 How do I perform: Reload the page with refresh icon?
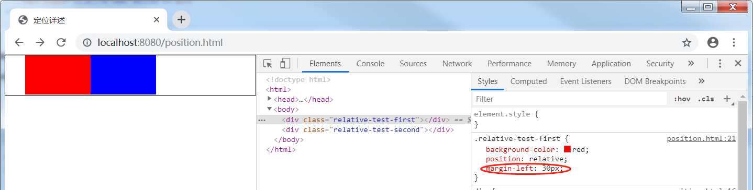61,42
